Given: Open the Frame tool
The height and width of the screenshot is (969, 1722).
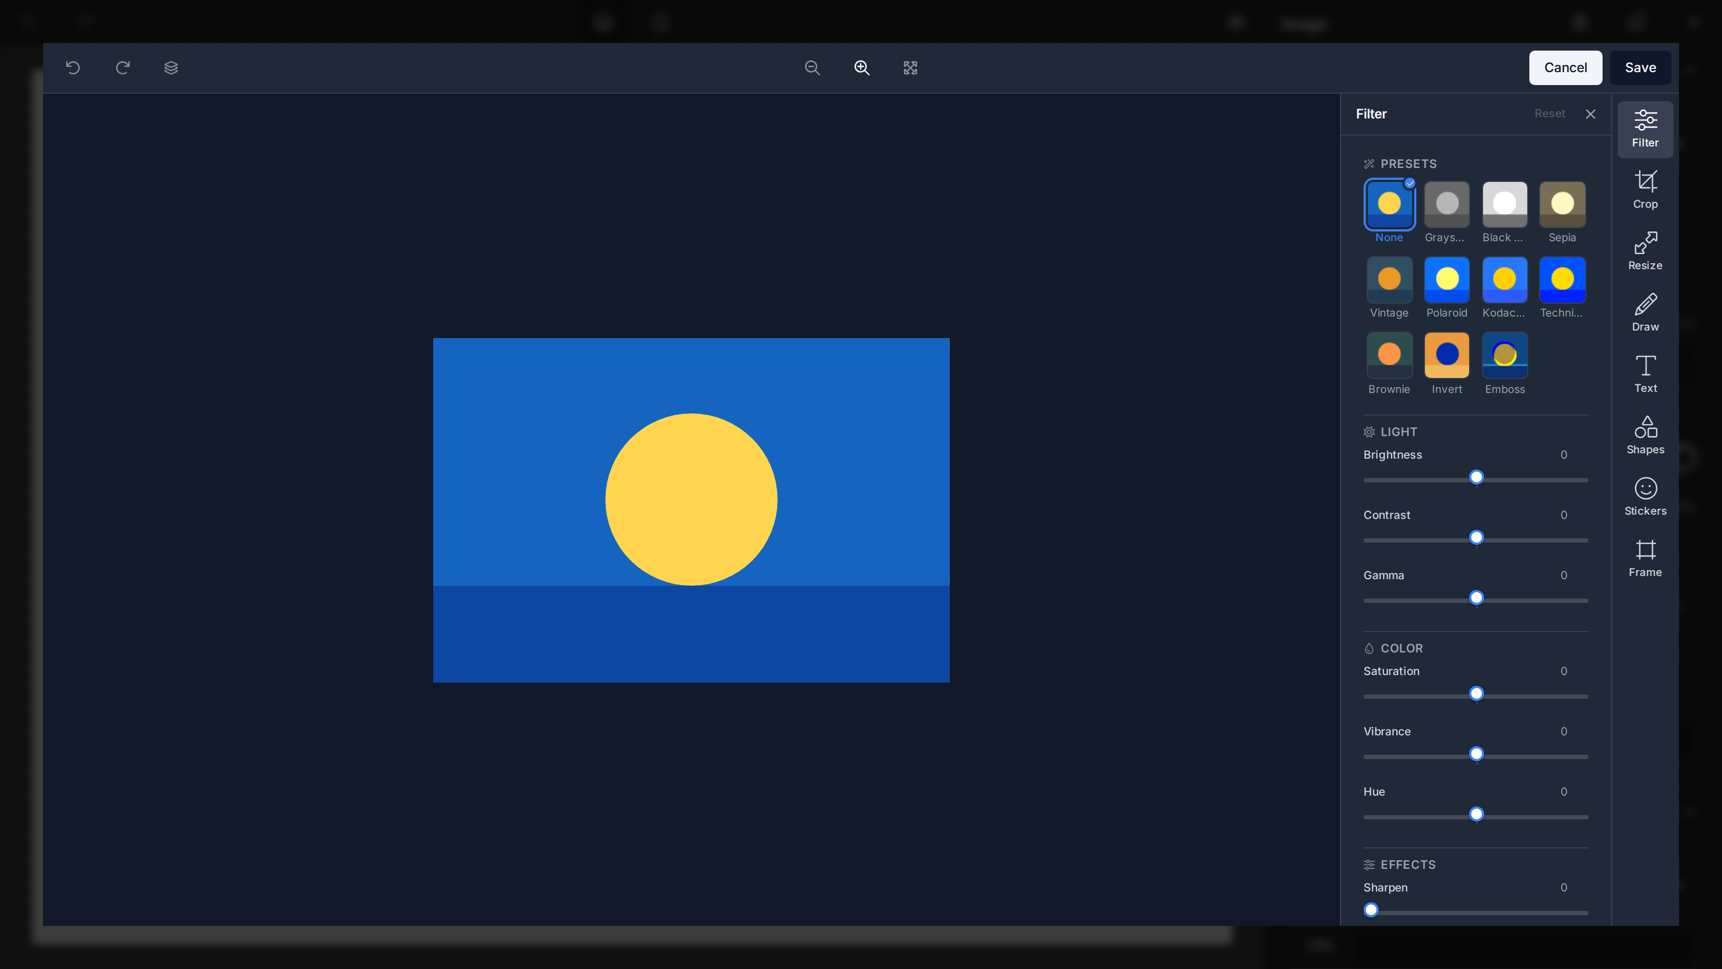Looking at the screenshot, I should (1645, 559).
